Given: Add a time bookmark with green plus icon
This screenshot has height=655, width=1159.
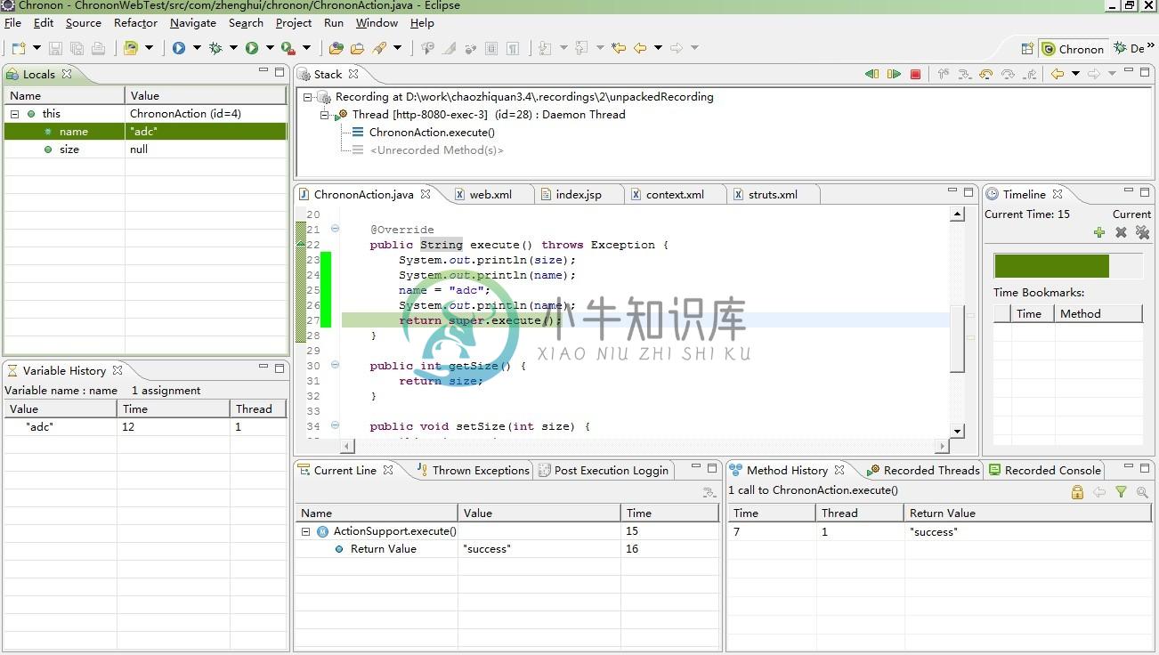Looking at the screenshot, I should coord(1099,232).
